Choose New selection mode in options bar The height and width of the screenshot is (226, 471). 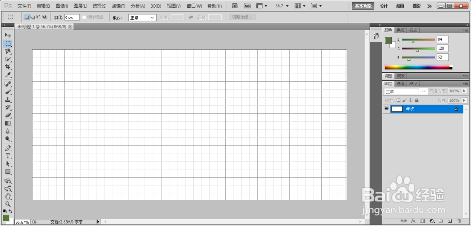[x=27, y=17]
